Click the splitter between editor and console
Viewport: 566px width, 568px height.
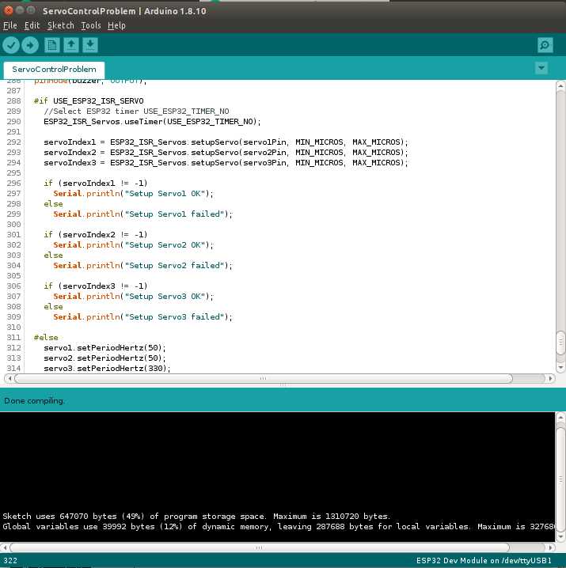pyautogui.click(x=283, y=385)
